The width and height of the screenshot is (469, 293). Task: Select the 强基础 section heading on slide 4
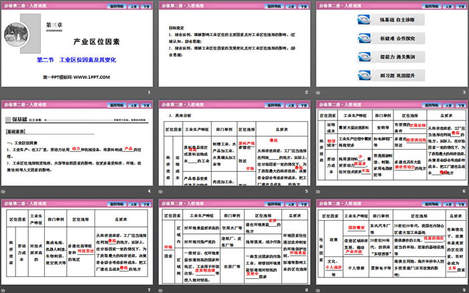[x=15, y=119]
